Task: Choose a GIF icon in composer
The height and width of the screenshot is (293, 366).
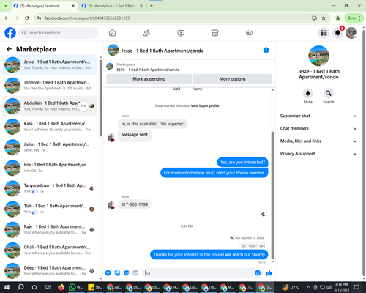Action: click(135, 273)
